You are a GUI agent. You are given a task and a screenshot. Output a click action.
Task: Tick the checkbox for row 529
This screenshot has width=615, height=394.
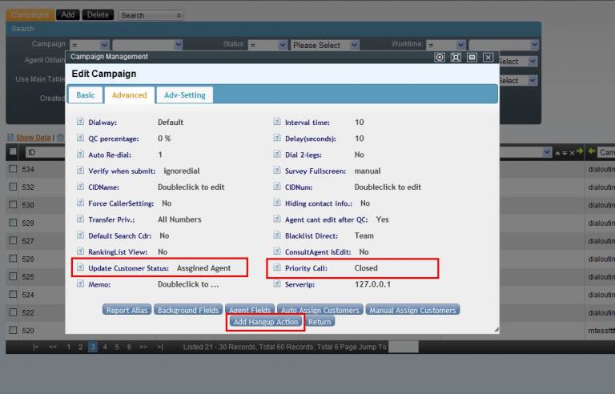[x=13, y=222]
